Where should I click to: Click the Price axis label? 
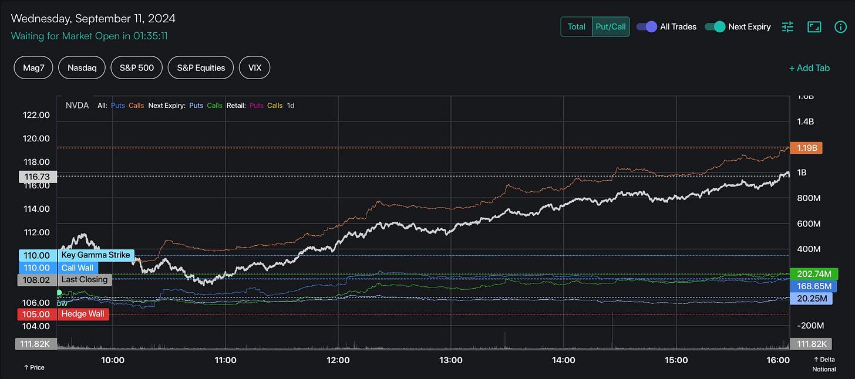tap(33, 367)
